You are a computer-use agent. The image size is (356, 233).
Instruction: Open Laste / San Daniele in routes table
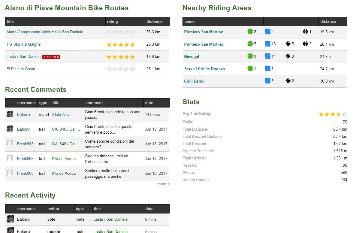pos(23,56)
